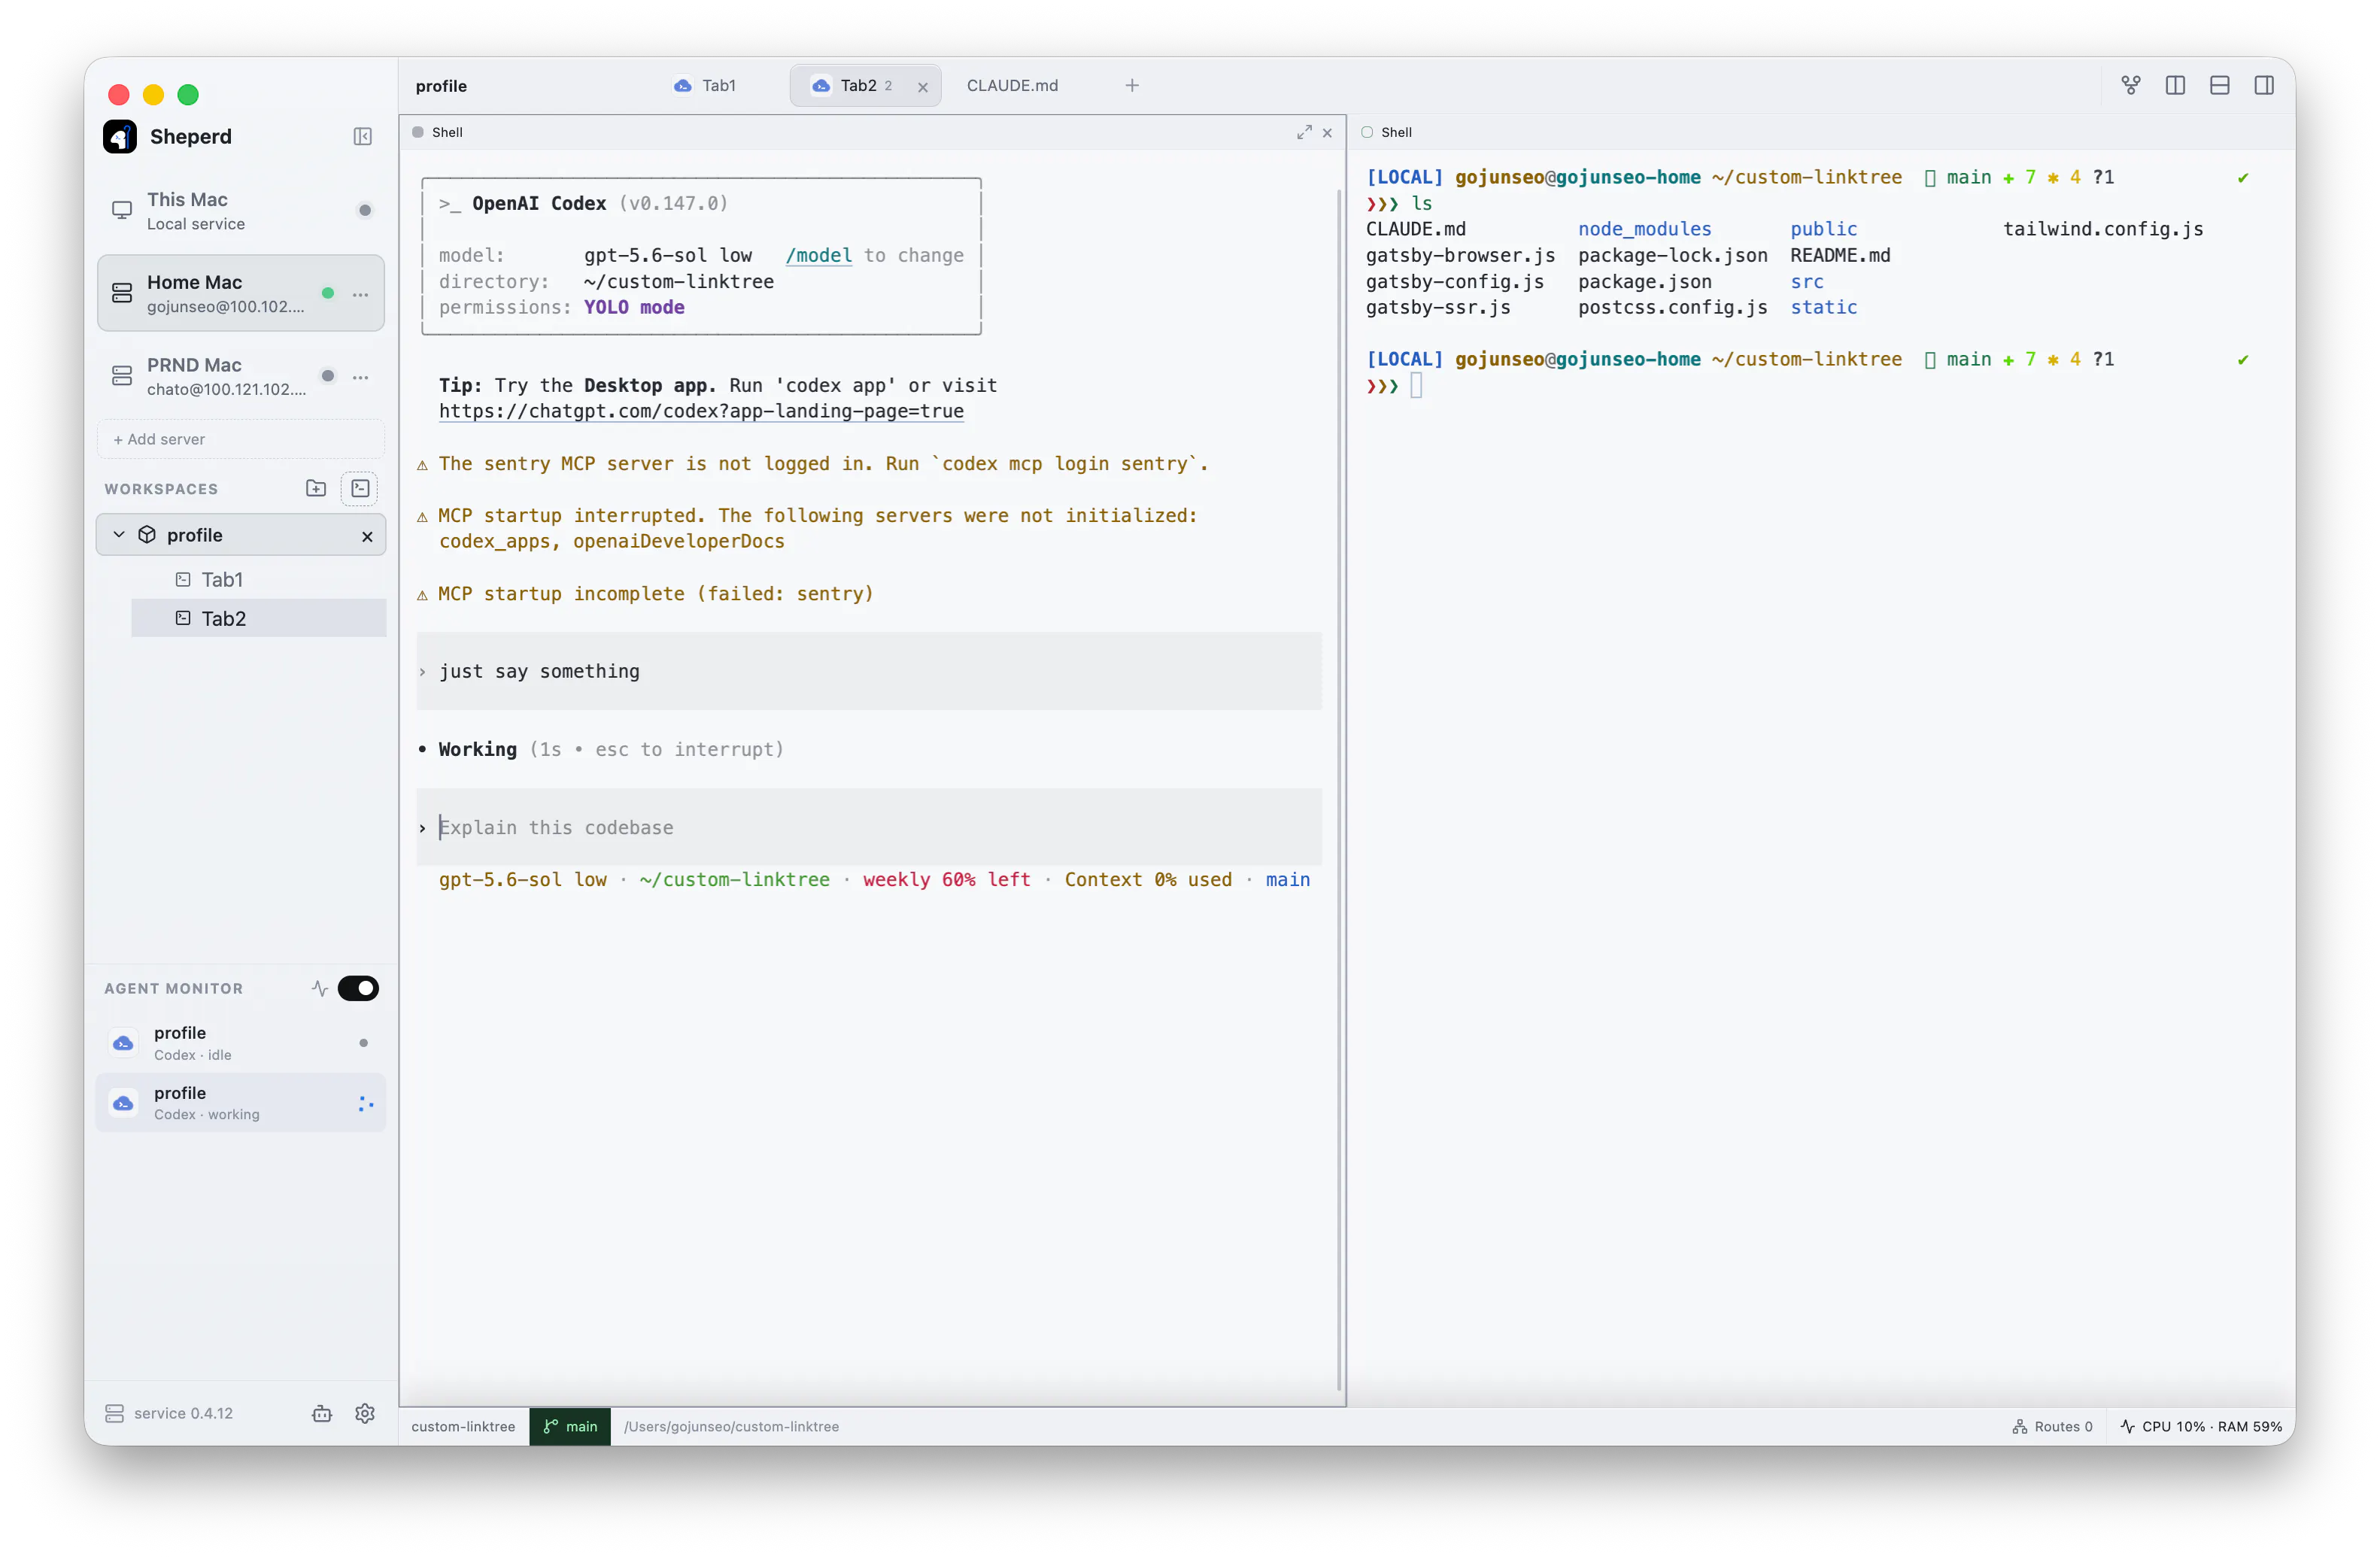The height and width of the screenshot is (1557, 2380).
Task: Create new workspace folder icon
Action: pyautogui.click(x=316, y=488)
